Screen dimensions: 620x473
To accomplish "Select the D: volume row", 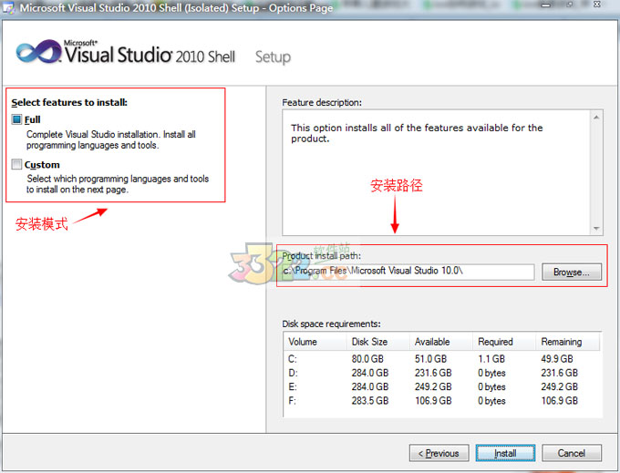I will click(x=442, y=373).
